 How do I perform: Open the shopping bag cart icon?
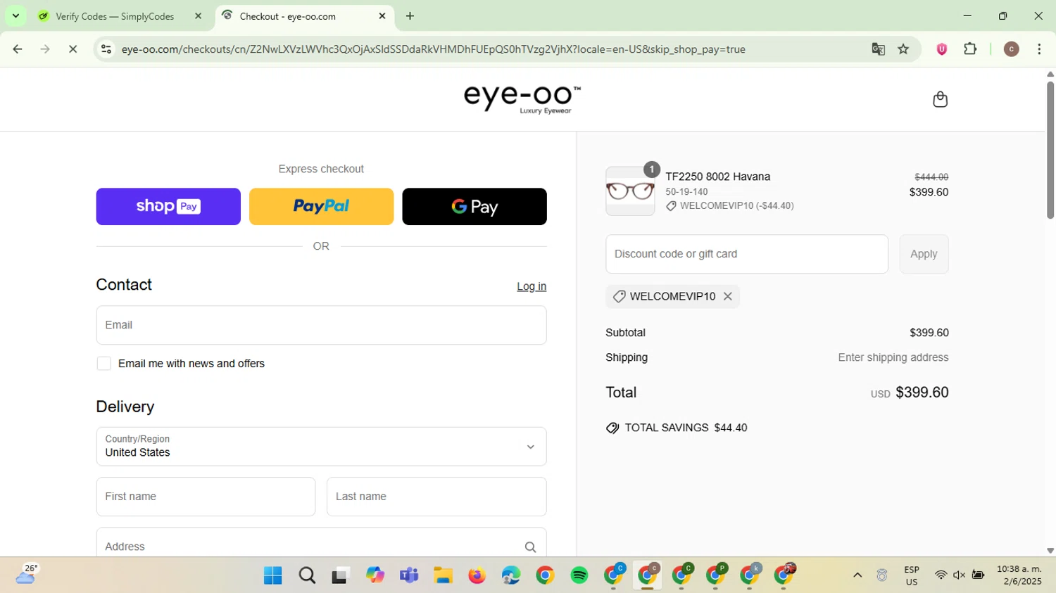click(x=940, y=99)
